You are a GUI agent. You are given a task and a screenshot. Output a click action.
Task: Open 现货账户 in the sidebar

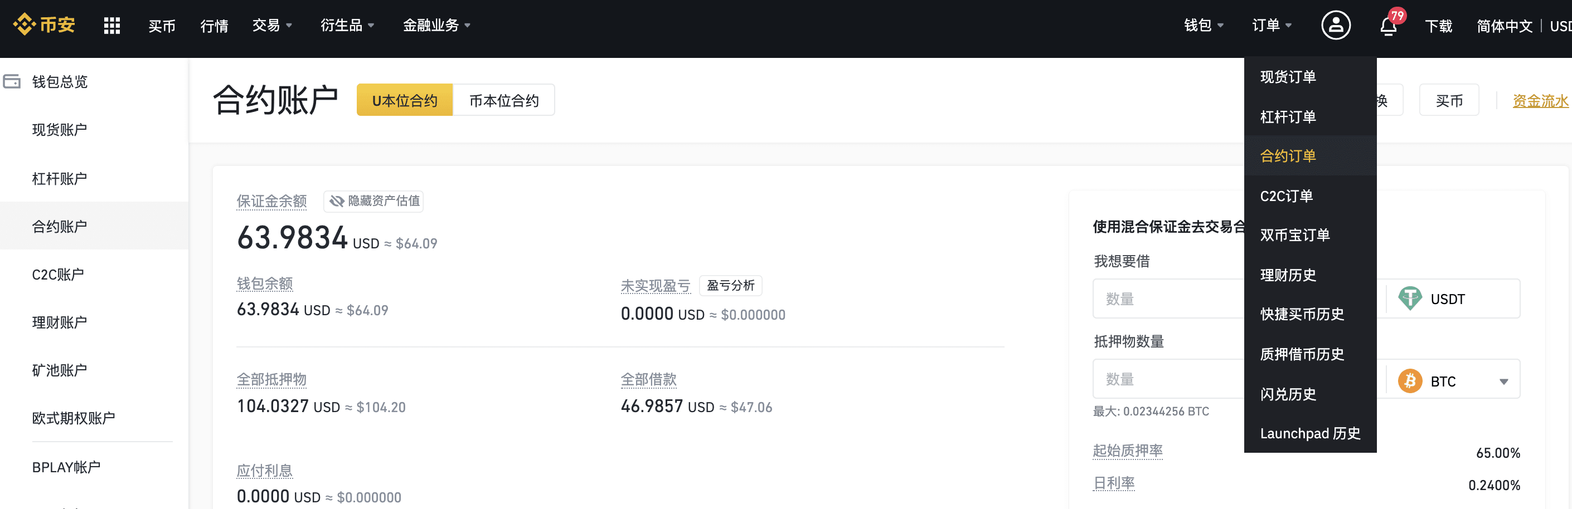click(x=95, y=129)
